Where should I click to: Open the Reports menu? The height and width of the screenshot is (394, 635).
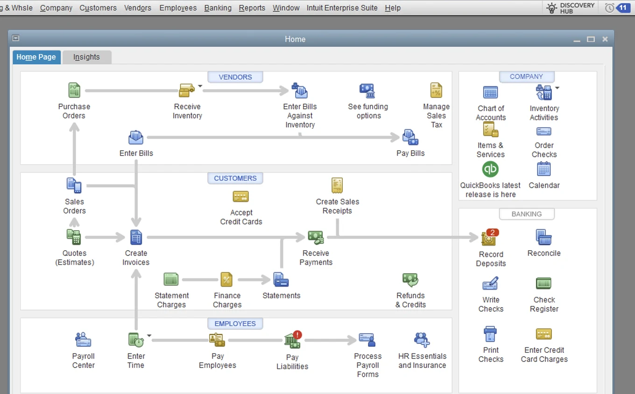click(252, 8)
